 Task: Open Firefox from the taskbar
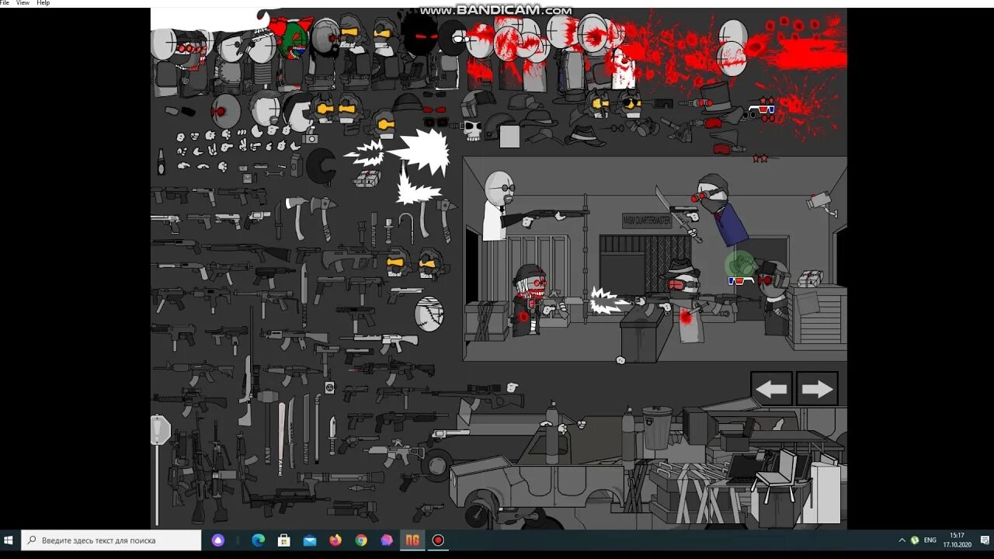point(335,540)
